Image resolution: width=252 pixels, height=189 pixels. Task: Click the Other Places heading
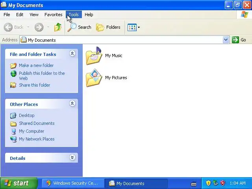pos(24,104)
